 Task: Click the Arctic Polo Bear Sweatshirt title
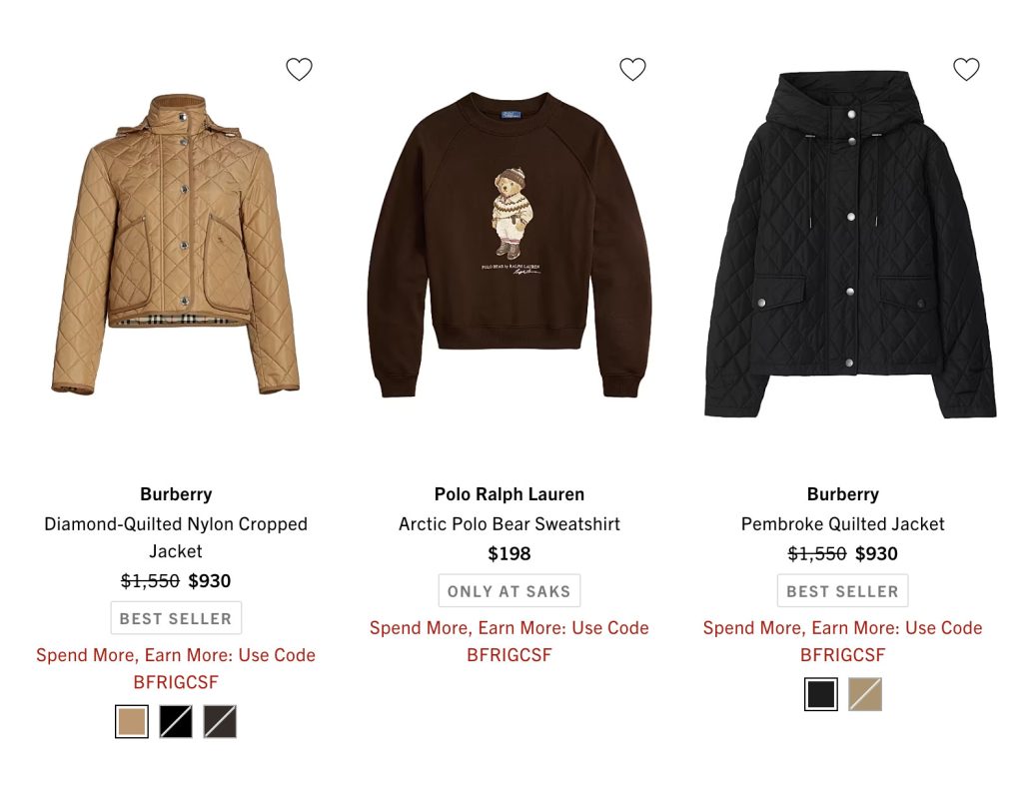tap(510, 524)
